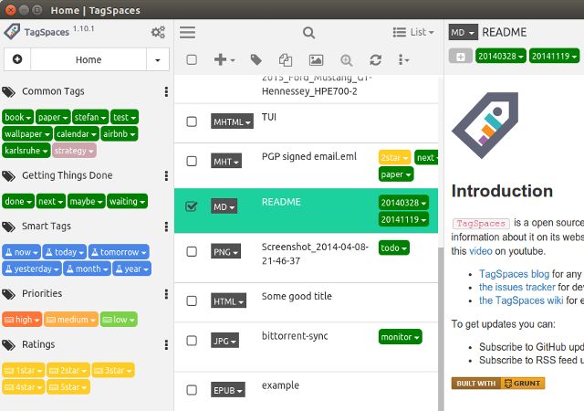Click the zoom-in thumbnails icon

tap(347, 60)
